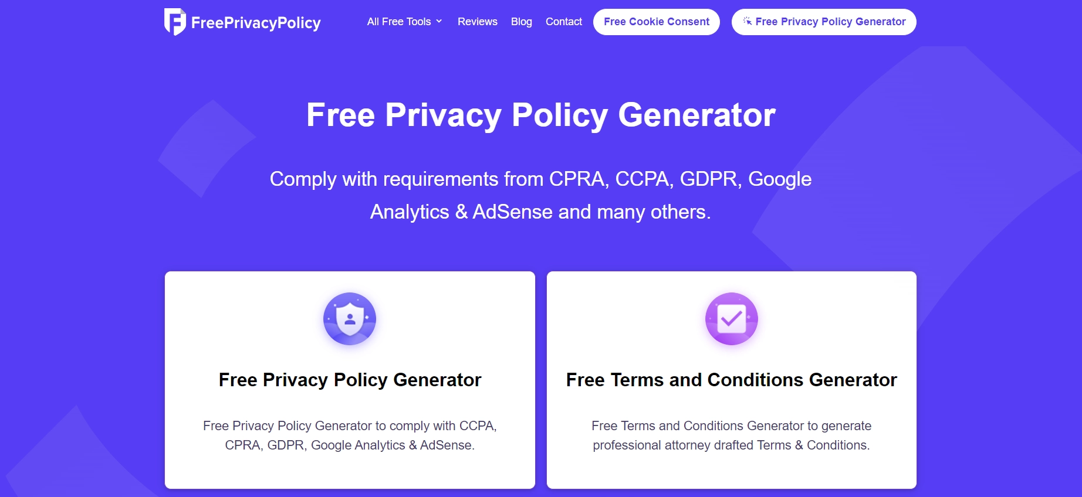Select the FreePrivacyPolicy wordmark text

pos(256,22)
